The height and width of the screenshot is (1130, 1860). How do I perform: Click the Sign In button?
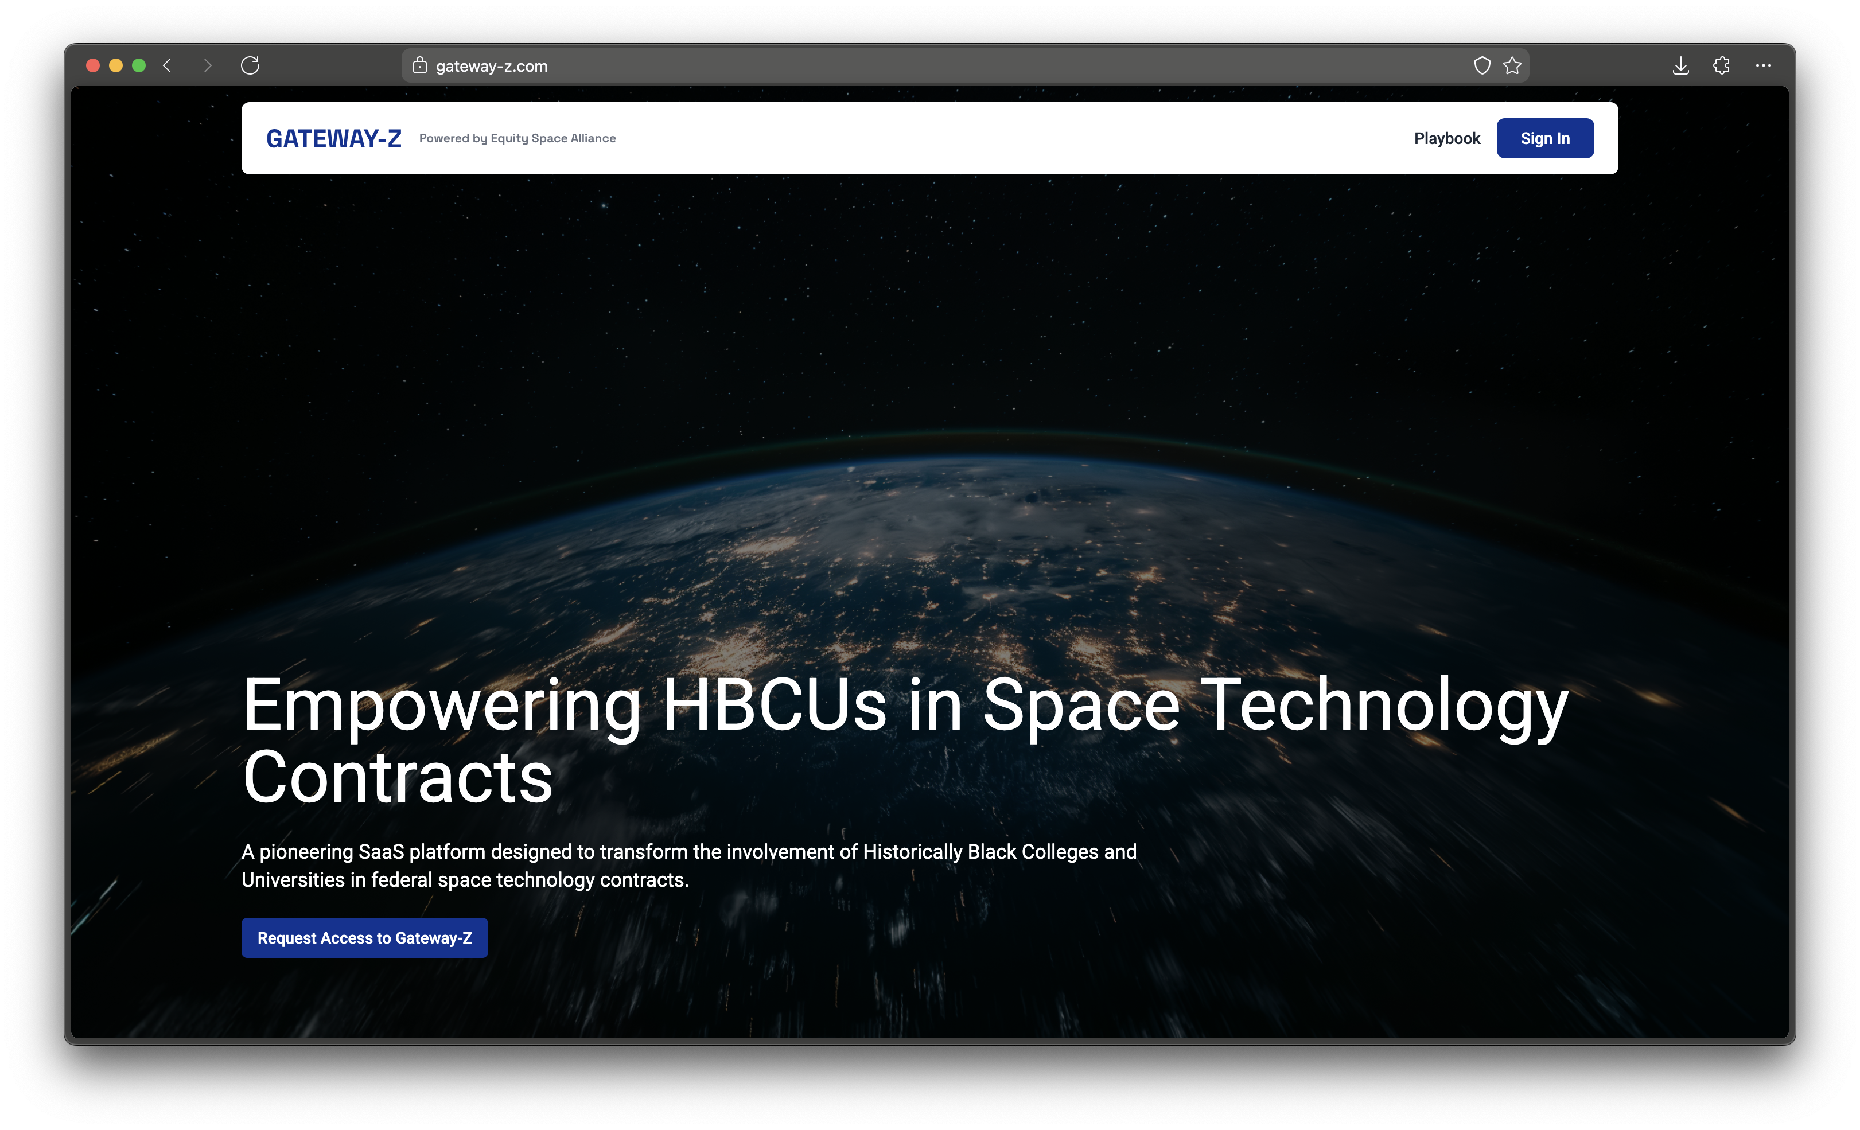pos(1545,138)
